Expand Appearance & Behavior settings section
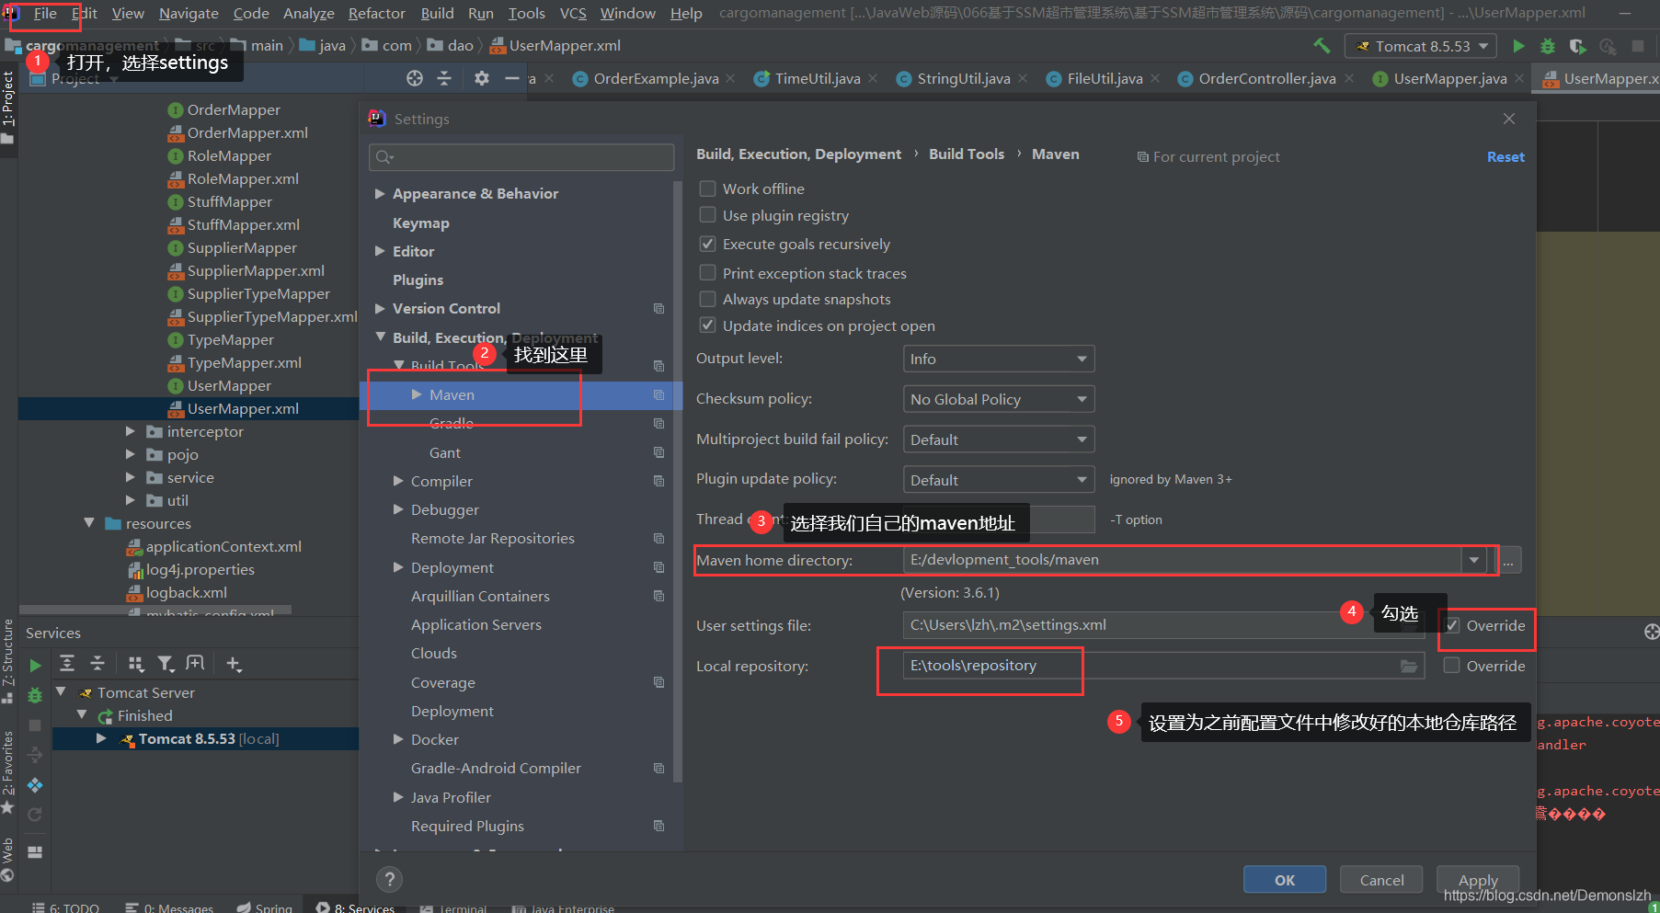This screenshot has height=913, width=1660. click(380, 193)
